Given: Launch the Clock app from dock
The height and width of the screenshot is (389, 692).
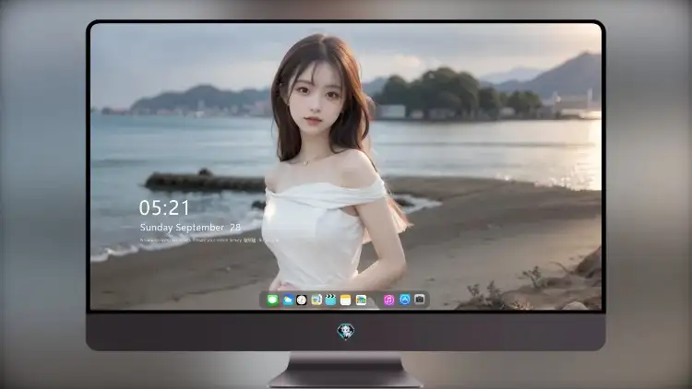Looking at the screenshot, I should (x=302, y=300).
